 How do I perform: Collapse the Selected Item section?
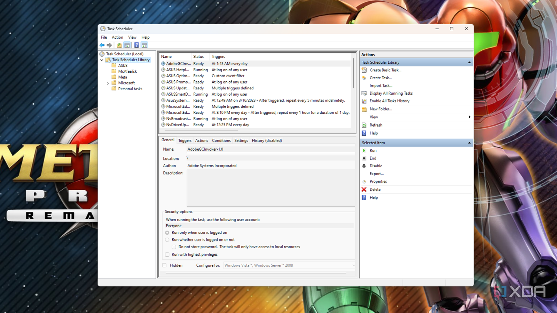[469, 143]
